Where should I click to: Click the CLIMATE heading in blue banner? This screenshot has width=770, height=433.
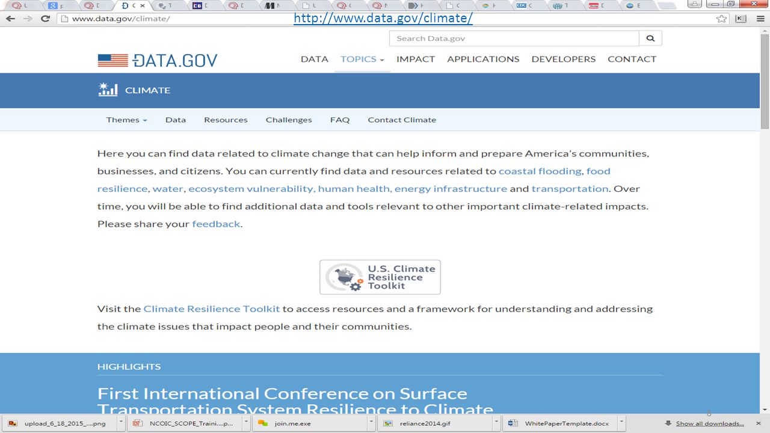(x=147, y=90)
